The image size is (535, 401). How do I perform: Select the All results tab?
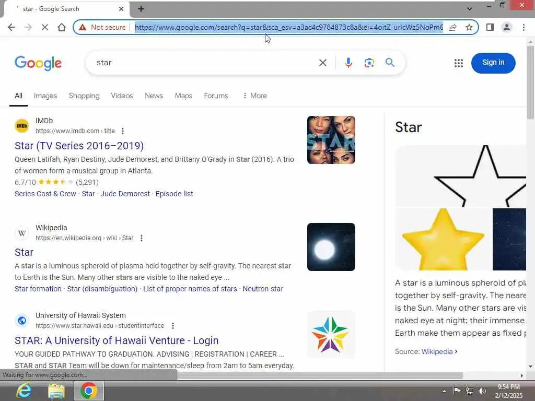[18, 96]
